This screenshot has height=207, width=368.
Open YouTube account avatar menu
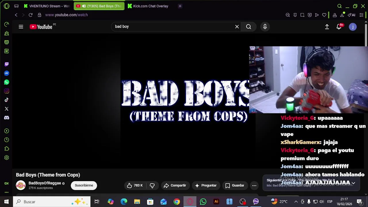pos(353,27)
